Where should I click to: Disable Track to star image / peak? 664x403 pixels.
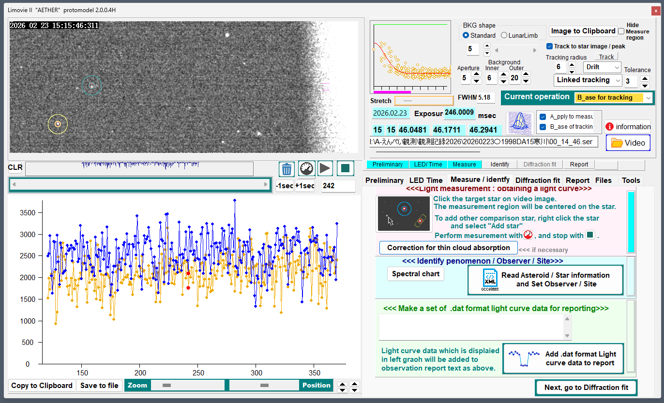pyautogui.click(x=549, y=46)
